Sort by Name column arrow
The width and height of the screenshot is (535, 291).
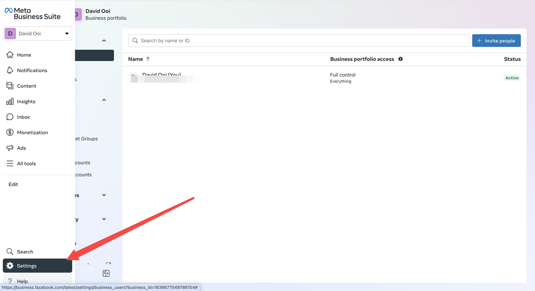pos(148,59)
